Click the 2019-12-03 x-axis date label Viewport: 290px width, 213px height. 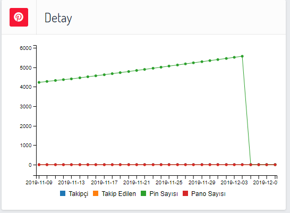234,183
